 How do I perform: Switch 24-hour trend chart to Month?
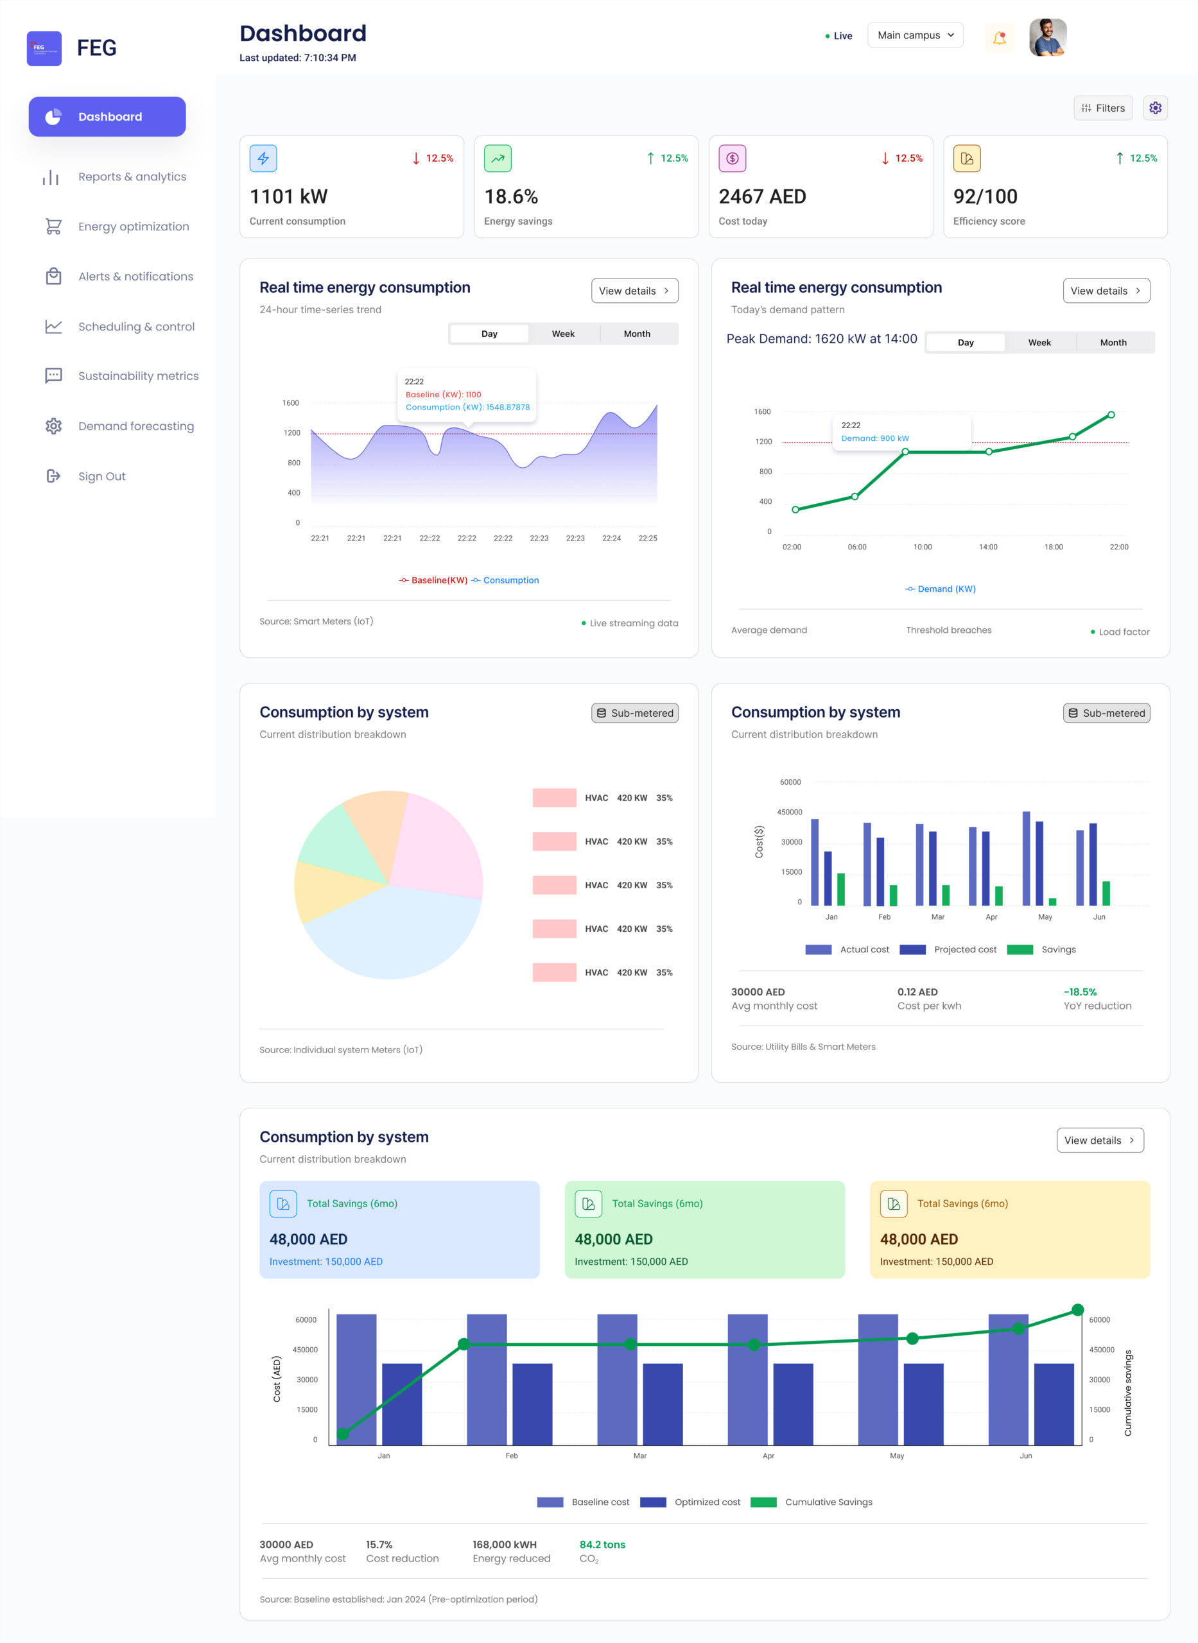(637, 334)
